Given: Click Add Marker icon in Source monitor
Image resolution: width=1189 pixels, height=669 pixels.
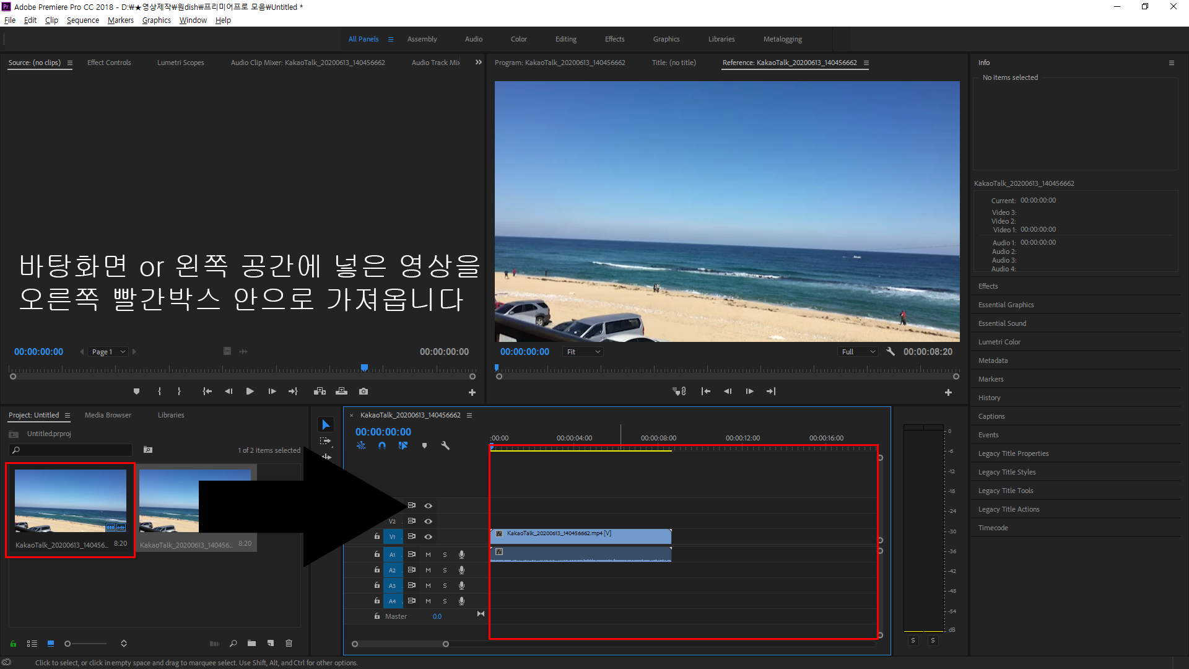Looking at the screenshot, I should [137, 391].
